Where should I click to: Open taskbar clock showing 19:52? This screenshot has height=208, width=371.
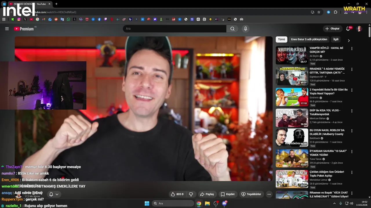click(362, 203)
